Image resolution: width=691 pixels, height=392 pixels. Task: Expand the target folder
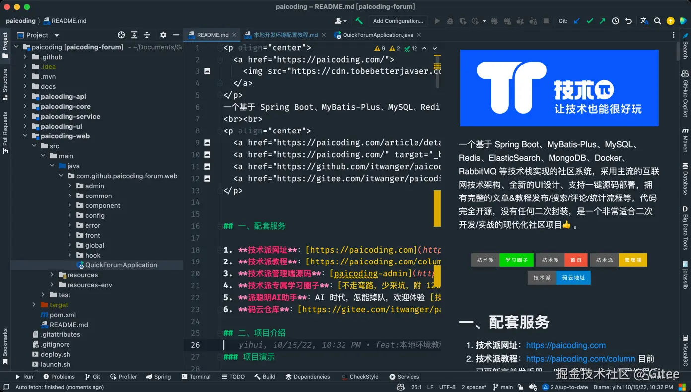point(34,305)
